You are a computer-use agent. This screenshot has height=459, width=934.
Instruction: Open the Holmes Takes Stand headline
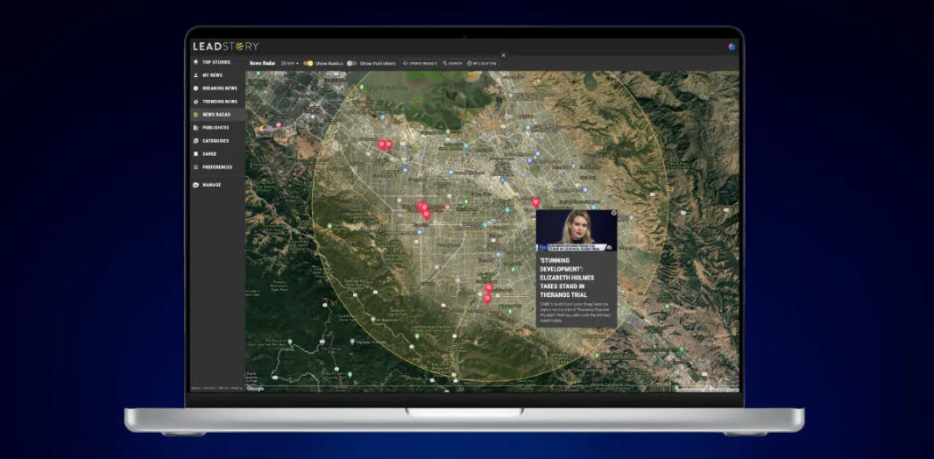pos(567,278)
